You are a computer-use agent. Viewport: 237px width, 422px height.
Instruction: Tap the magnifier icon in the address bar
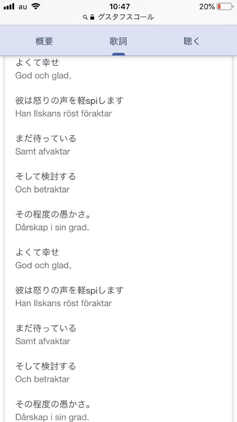[x=85, y=17]
